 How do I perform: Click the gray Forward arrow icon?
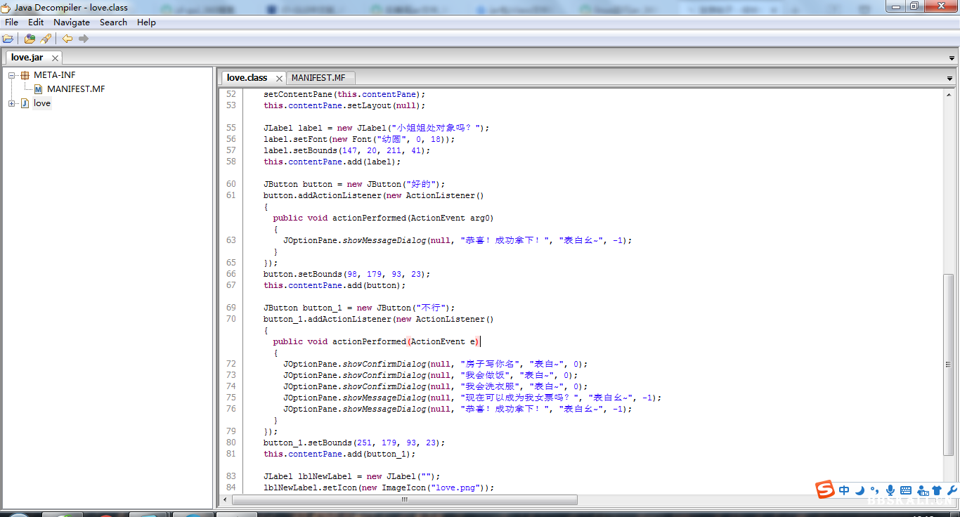(x=84, y=39)
